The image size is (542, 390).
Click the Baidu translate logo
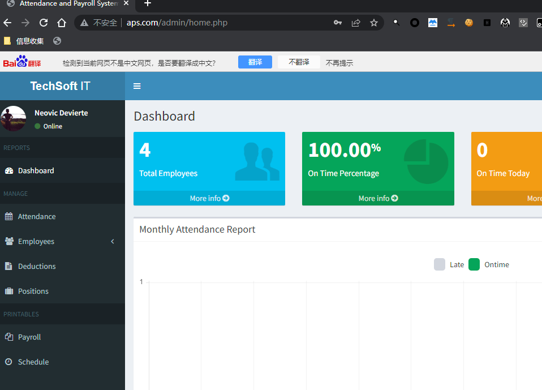click(22, 62)
